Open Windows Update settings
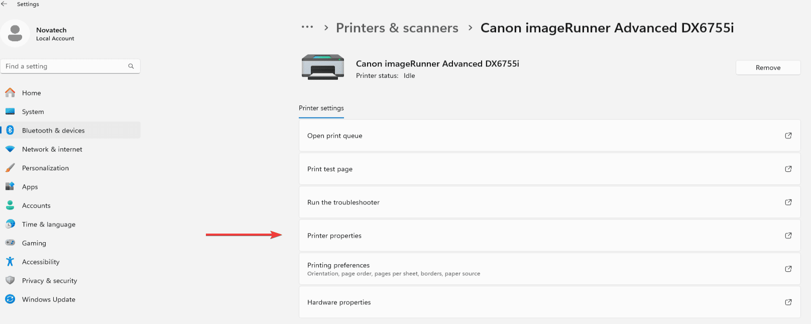 coord(70,299)
